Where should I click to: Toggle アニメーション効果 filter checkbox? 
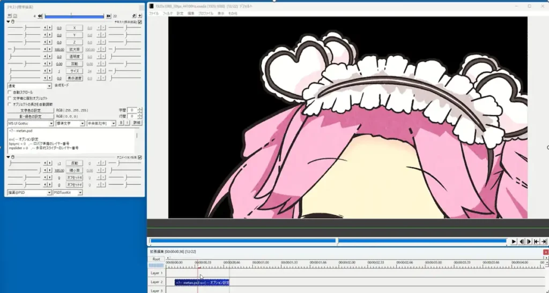pos(140,157)
